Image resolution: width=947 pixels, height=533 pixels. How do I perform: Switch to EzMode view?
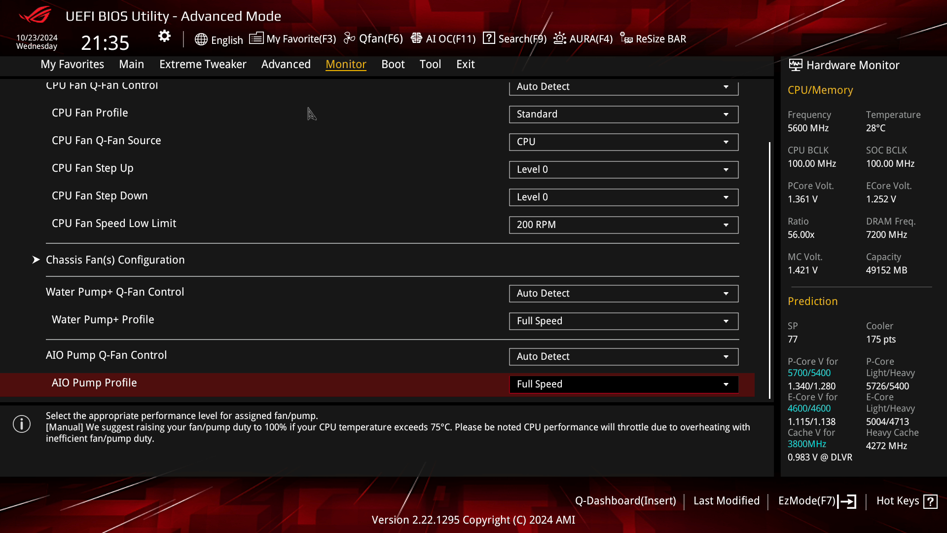click(x=817, y=500)
